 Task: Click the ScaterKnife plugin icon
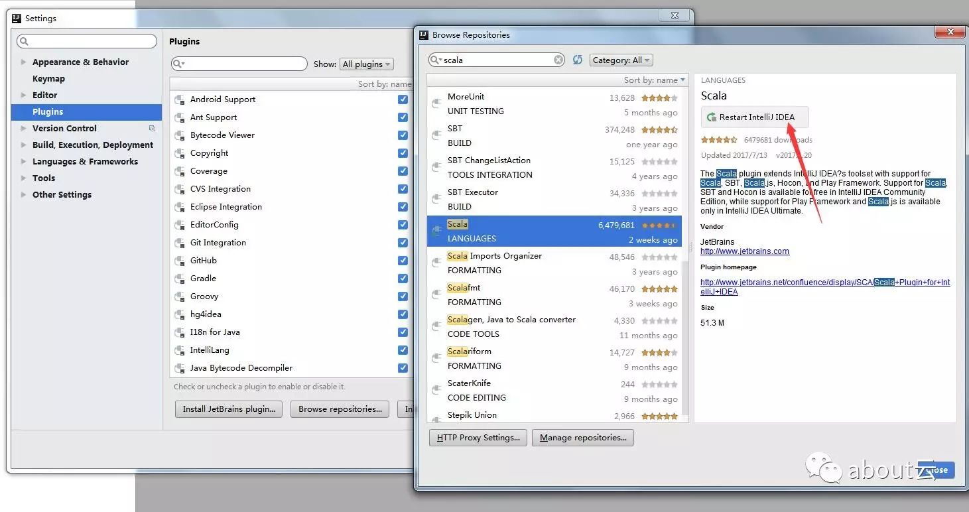click(x=436, y=390)
